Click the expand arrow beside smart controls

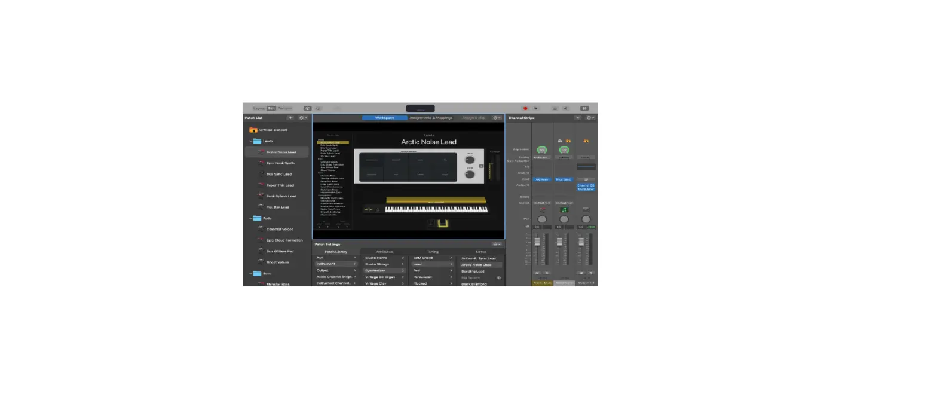point(482,166)
